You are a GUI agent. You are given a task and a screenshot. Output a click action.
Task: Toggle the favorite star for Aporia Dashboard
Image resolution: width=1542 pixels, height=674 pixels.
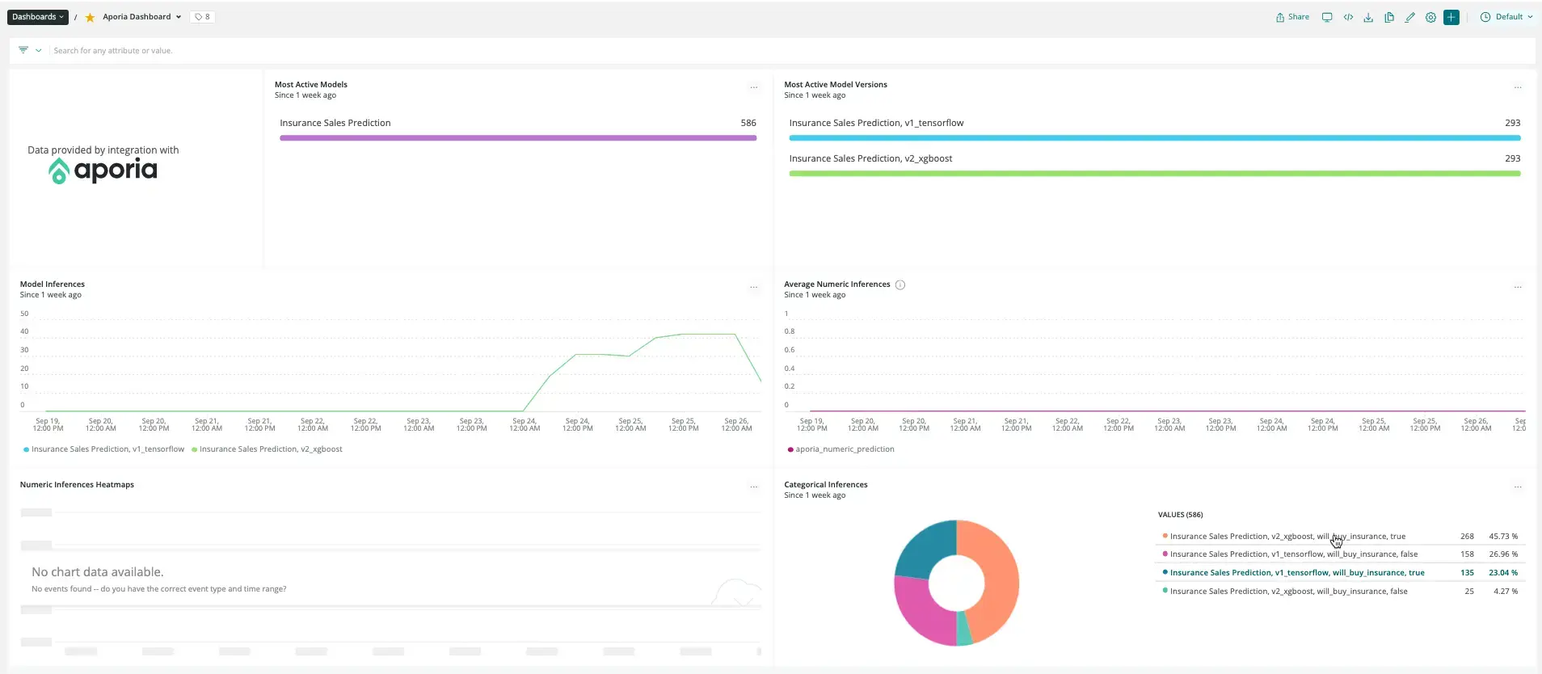pos(90,17)
